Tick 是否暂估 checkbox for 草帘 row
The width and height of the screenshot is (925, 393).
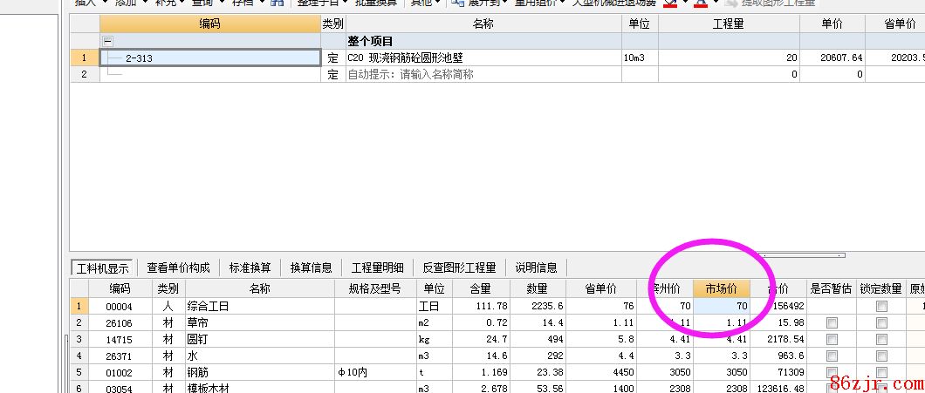click(832, 323)
